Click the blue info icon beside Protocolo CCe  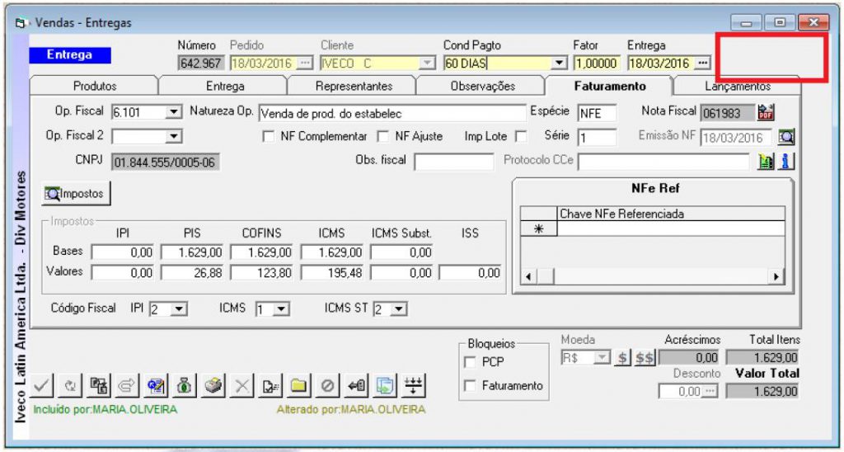tap(786, 162)
